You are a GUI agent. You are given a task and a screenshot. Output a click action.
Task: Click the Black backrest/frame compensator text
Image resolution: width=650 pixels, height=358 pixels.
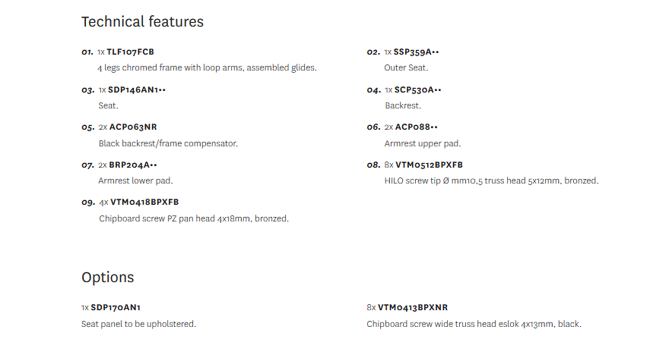pos(168,143)
